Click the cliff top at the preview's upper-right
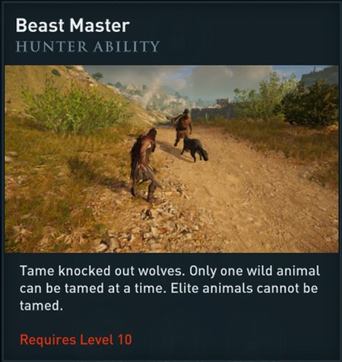 click(320, 74)
